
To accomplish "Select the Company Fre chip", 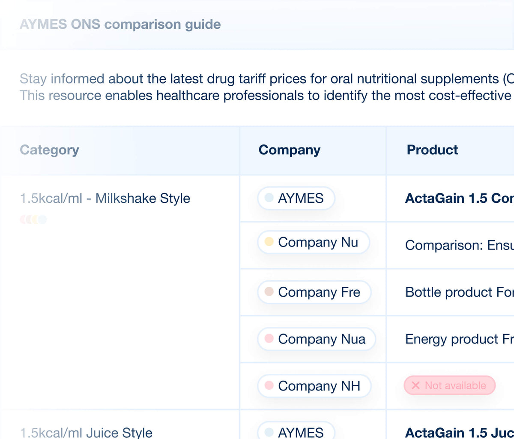I will tap(314, 292).
